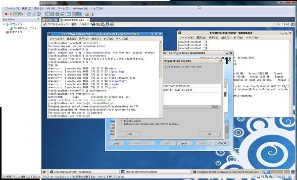
Task: Click Next button in Oracle installer
Action: pyautogui.click(x=184, y=143)
